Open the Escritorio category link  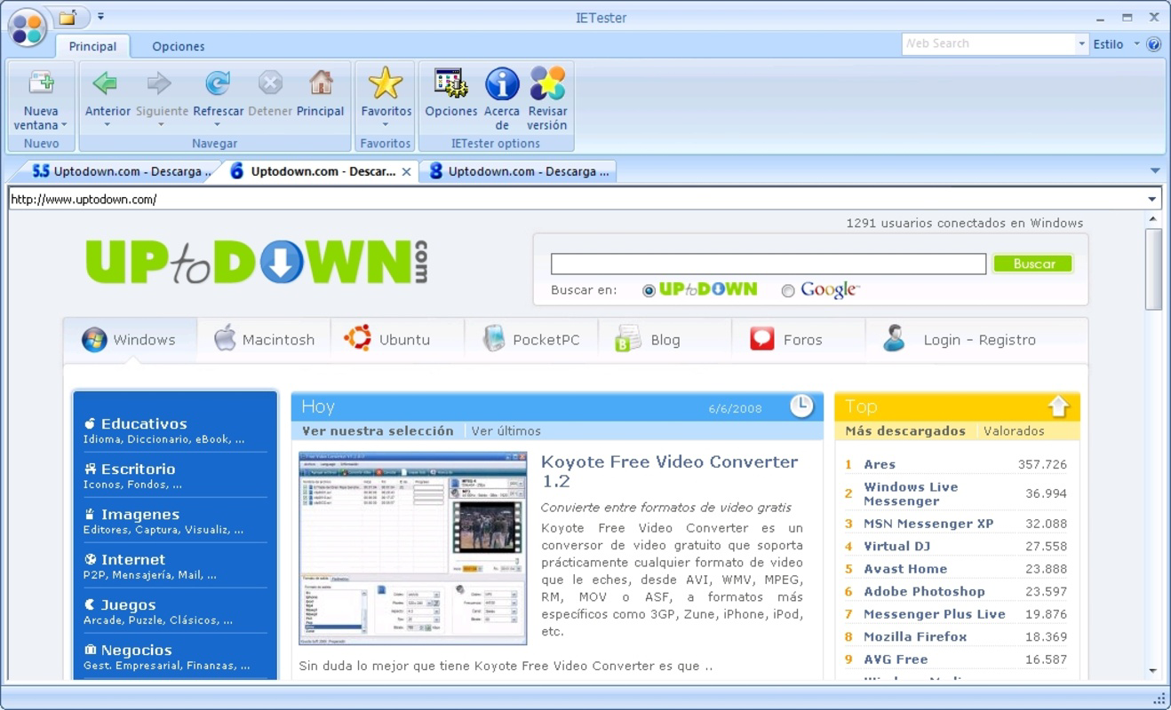[x=138, y=469]
